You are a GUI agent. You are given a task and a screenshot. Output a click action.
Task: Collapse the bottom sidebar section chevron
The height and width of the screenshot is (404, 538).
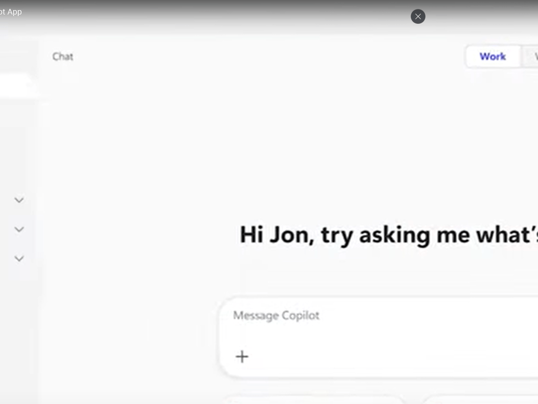19,258
